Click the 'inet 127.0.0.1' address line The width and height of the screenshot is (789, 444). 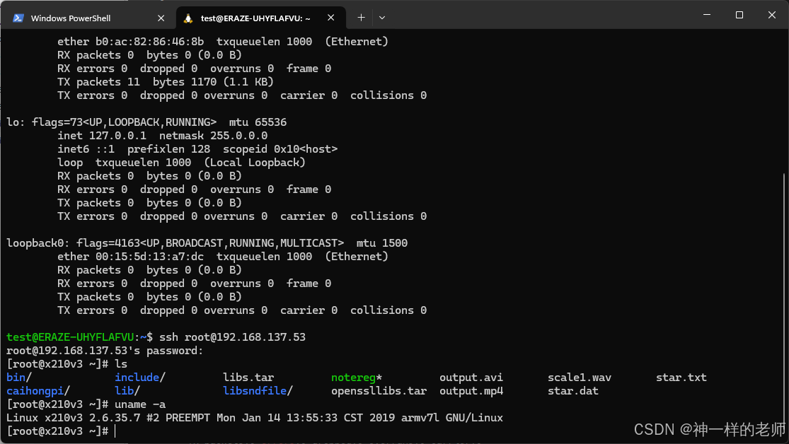[x=163, y=136]
